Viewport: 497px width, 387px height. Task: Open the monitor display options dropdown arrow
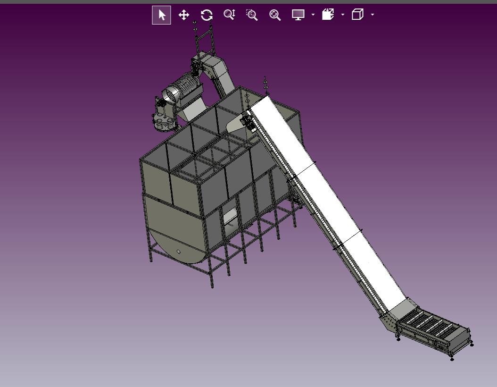[313, 15]
